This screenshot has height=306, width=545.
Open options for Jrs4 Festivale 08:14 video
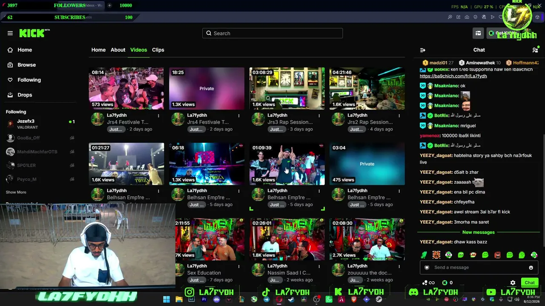pyautogui.click(x=158, y=116)
